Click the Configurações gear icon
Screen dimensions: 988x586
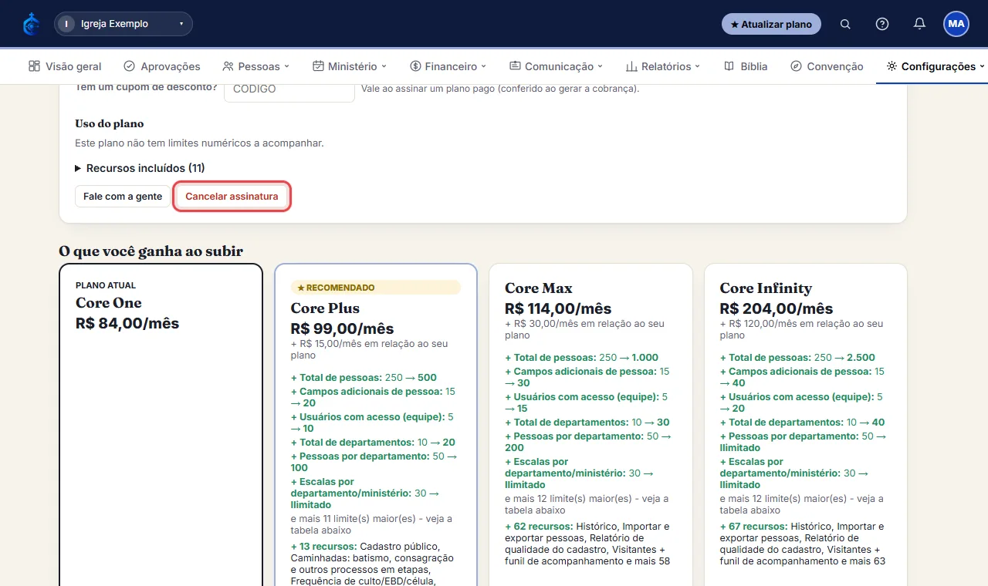tap(892, 66)
